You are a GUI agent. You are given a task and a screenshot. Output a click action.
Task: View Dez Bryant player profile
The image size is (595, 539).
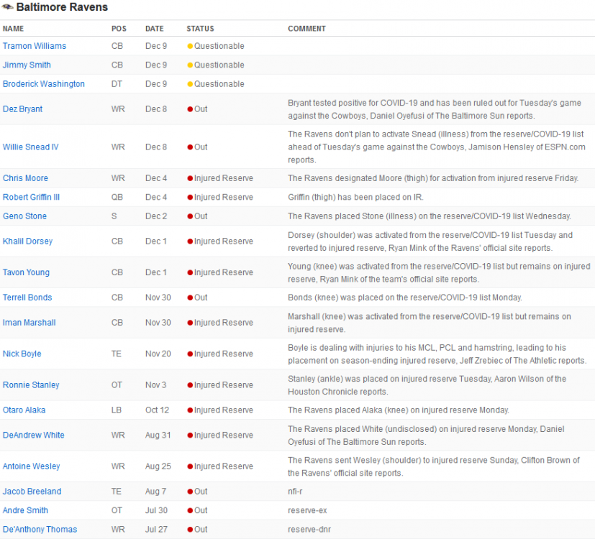pos(23,109)
